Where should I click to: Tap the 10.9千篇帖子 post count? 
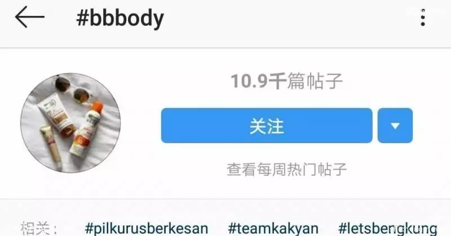point(287,81)
